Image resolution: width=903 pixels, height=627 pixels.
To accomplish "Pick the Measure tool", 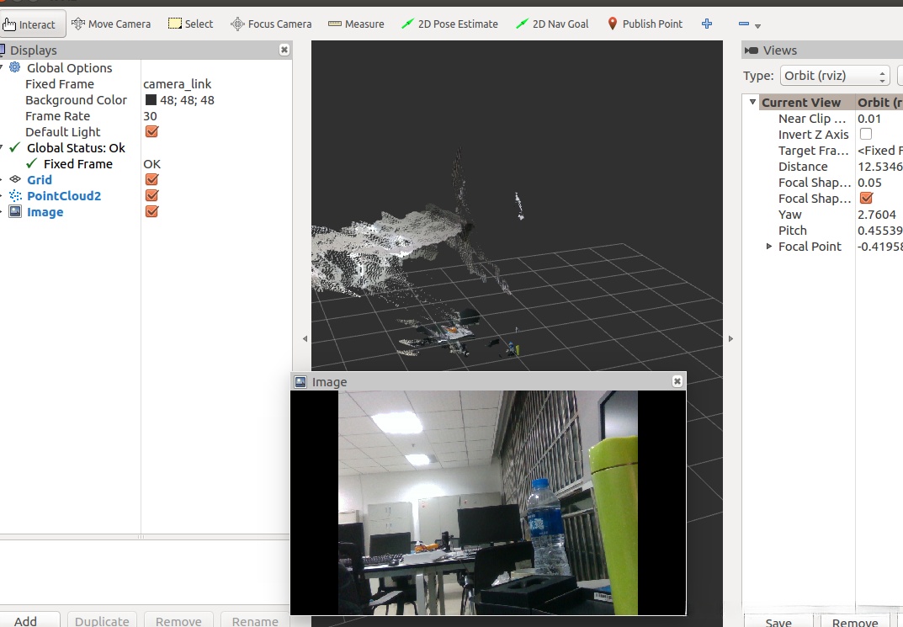I will (356, 24).
